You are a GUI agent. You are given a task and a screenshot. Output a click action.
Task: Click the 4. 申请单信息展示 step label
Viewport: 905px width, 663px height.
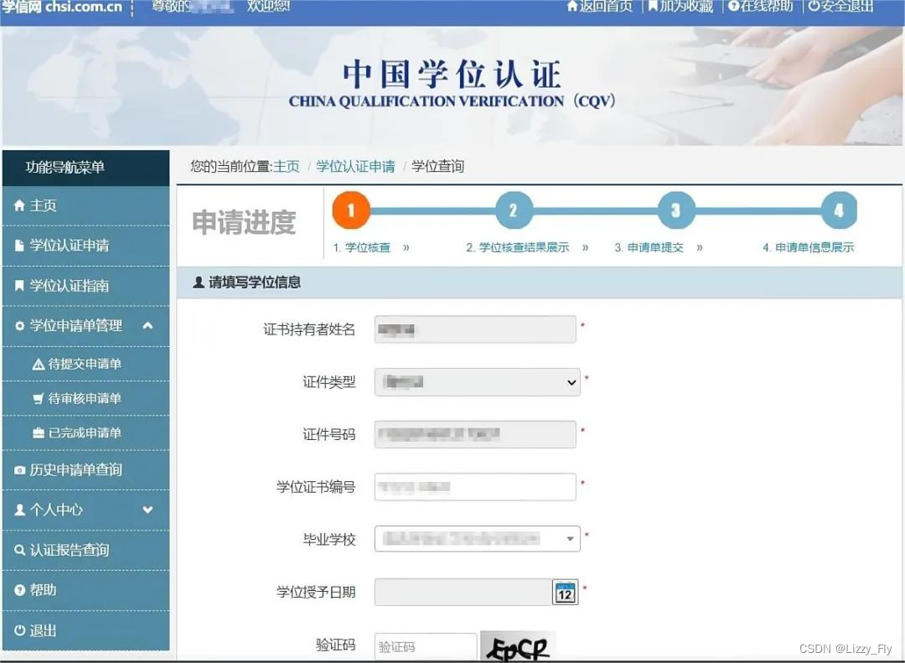click(808, 248)
